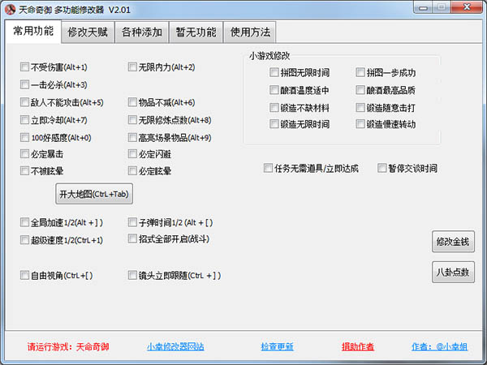This screenshot has height=365, width=487.
Task: Enable 必定眩晕 checkbox
Action: pos(132,170)
